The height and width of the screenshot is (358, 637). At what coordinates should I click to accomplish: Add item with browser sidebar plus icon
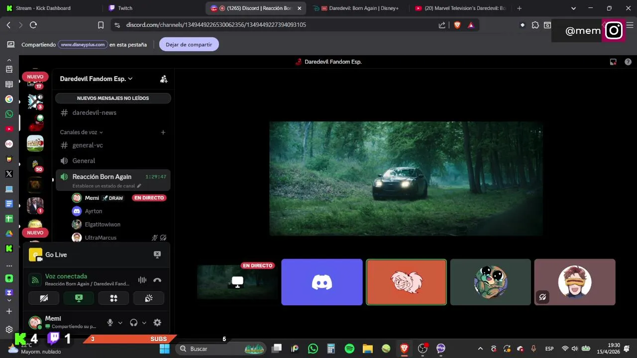pos(9,311)
